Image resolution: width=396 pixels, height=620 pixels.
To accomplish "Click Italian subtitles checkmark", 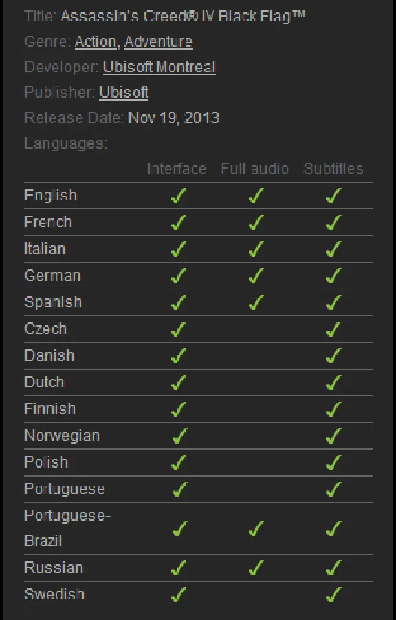I will coord(333,249).
